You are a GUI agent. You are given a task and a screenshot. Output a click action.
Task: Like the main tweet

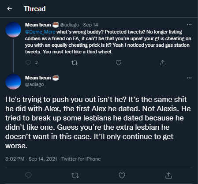122,176
